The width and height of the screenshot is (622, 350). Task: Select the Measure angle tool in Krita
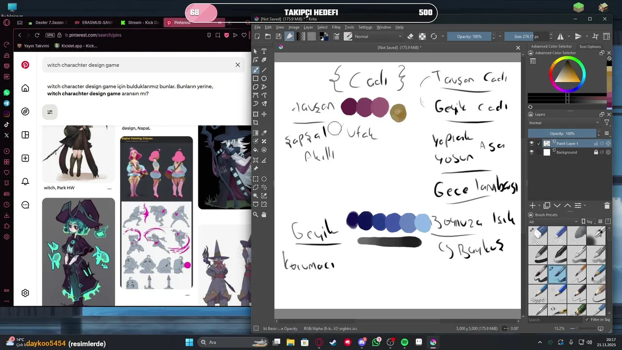(264, 159)
